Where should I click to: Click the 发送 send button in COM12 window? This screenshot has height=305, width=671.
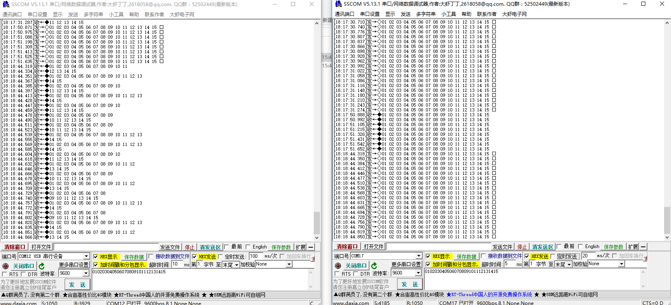click(77, 285)
